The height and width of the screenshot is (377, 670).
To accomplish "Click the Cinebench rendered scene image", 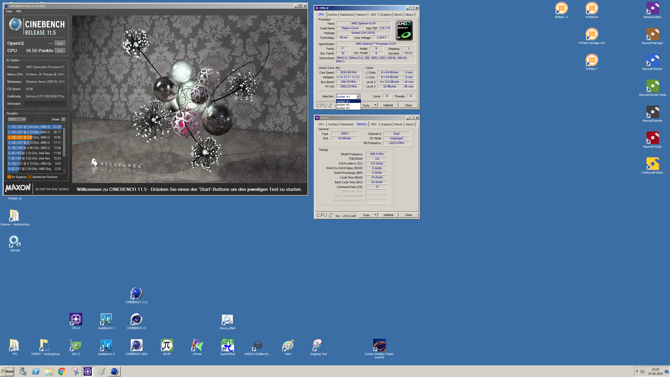I will pyautogui.click(x=189, y=99).
